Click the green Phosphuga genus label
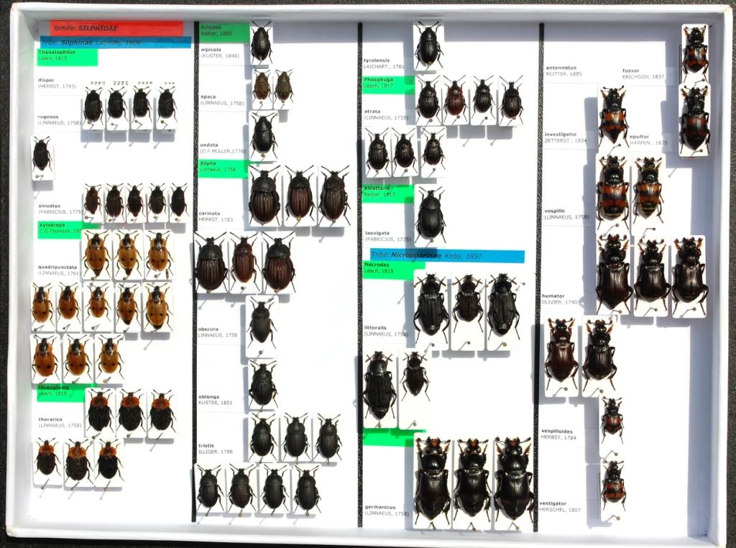The image size is (736, 548). pyautogui.click(x=387, y=85)
